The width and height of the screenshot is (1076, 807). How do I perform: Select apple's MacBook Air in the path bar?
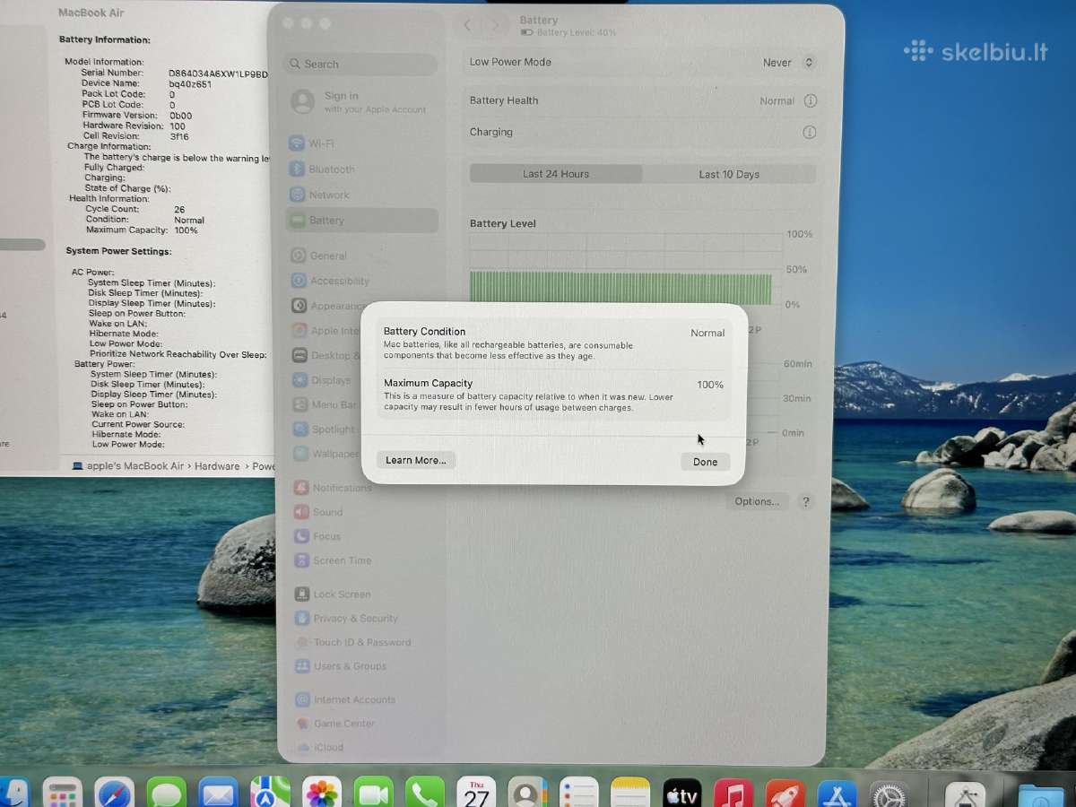(127, 466)
